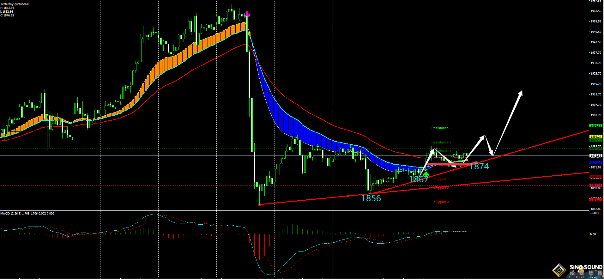The height and width of the screenshot is (279, 604).
Task: Click the network speed widget showing 0K/s
Action: click(x=580, y=277)
